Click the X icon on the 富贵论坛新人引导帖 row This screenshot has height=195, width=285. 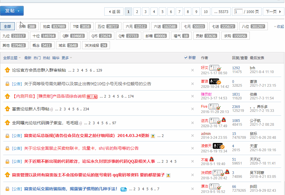click(x=192, y=109)
